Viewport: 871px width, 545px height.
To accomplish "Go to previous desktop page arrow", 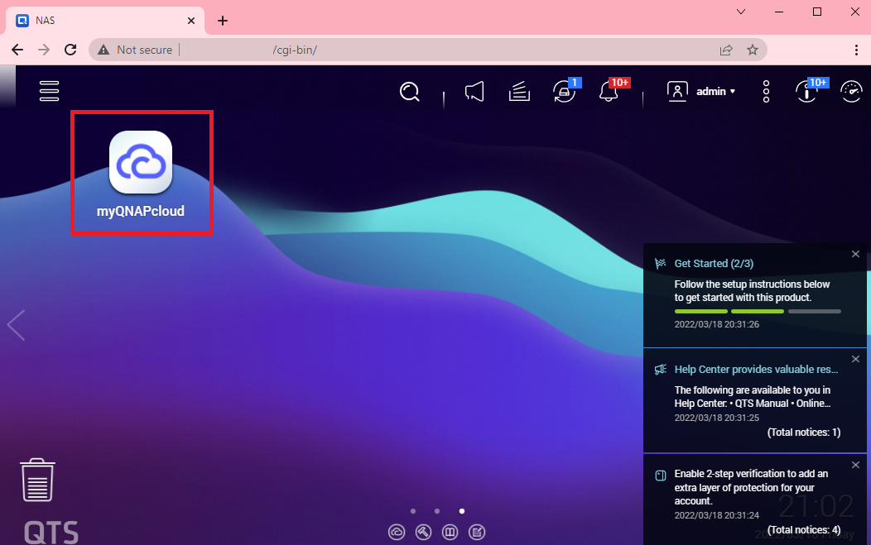I will (x=16, y=325).
